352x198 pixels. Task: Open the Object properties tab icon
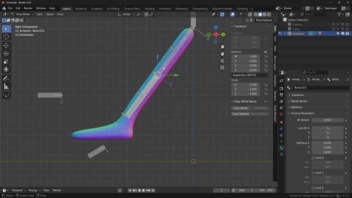click(281, 122)
